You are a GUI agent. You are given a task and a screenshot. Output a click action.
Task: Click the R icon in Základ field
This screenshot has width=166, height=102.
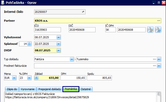[36, 78]
